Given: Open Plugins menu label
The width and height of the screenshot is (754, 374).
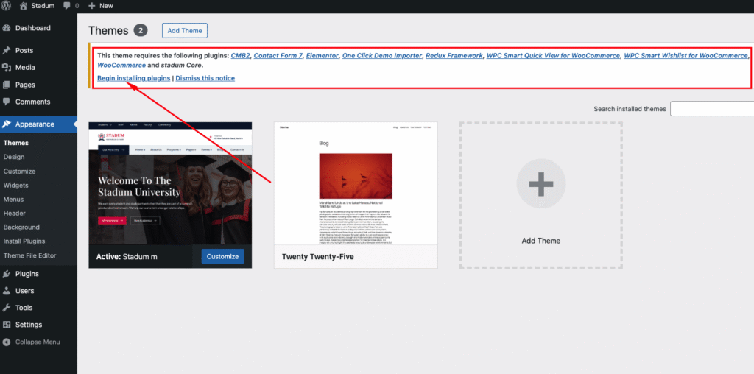Looking at the screenshot, I should [x=27, y=274].
